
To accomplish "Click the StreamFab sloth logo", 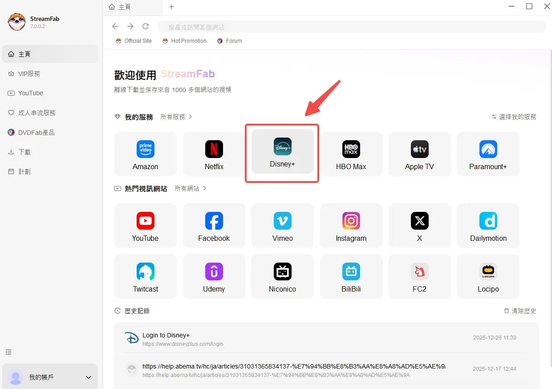I will point(17,22).
